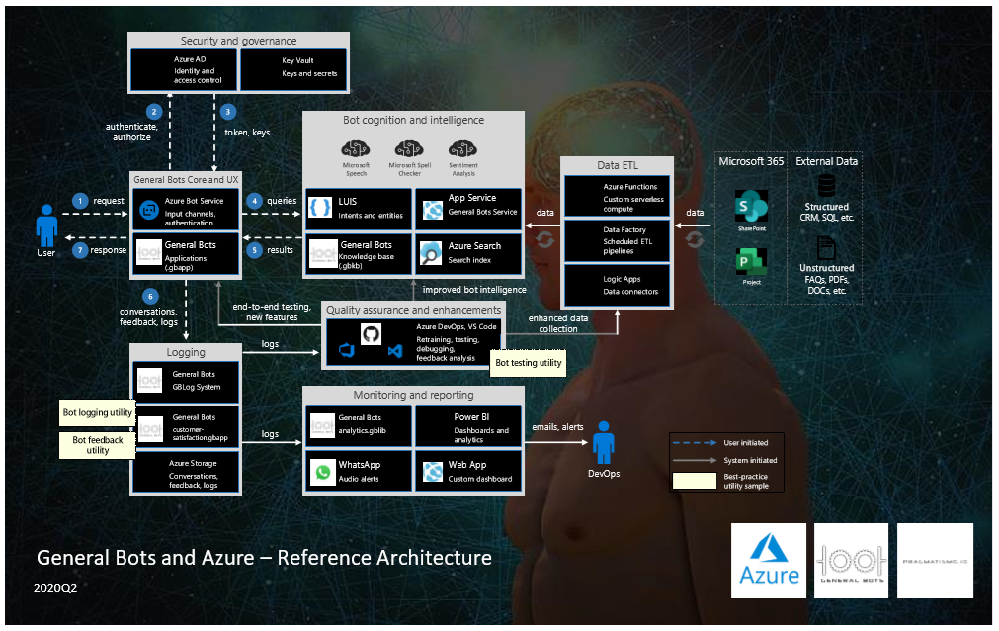Click the Microsoft Speech brain icon
This screenshot has width=999, height=631.
tap(357, 146)
